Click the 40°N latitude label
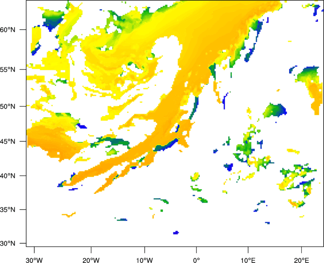 [x=8, y=176]
